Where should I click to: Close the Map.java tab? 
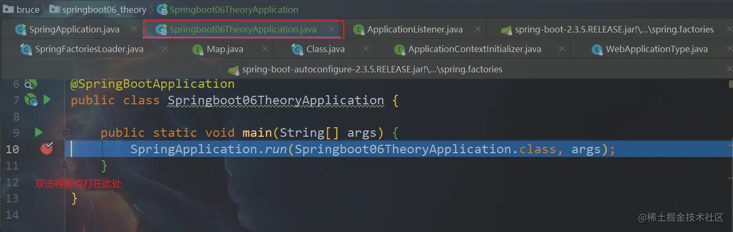pyautogui.click(x=264, y=49)
